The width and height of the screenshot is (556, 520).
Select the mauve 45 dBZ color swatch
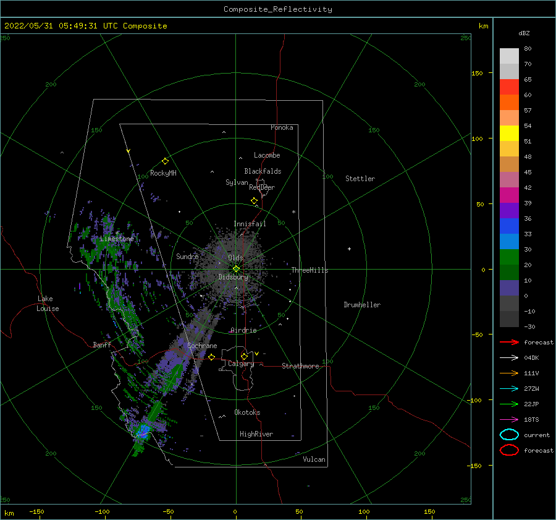509,179
